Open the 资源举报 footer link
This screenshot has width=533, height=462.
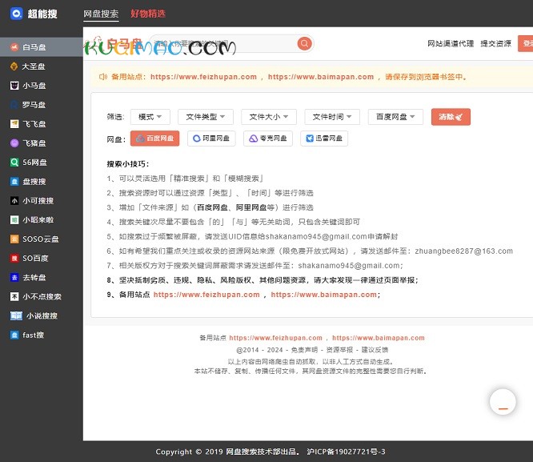[x=339, y=350]
